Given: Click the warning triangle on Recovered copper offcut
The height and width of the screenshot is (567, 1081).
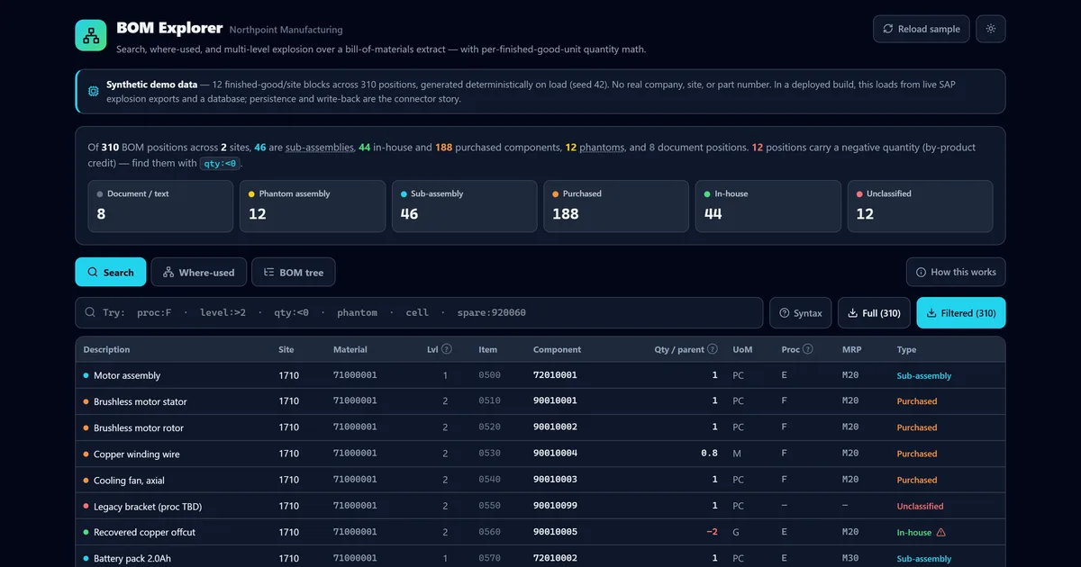Looking at the screenshot, I should (941, 532).
